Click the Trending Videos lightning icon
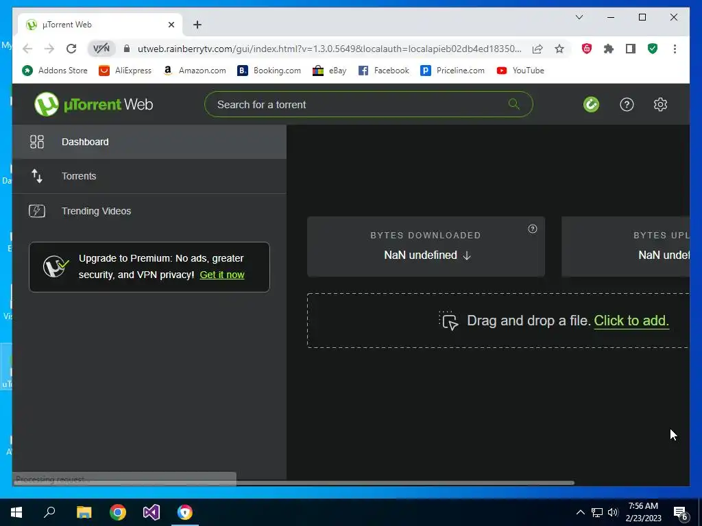 [x=37, y=211]
